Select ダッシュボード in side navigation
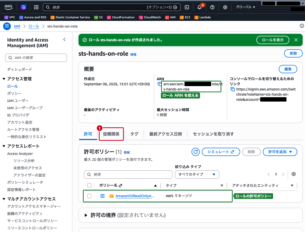305x232 pixels. click(x=20, y=69)
